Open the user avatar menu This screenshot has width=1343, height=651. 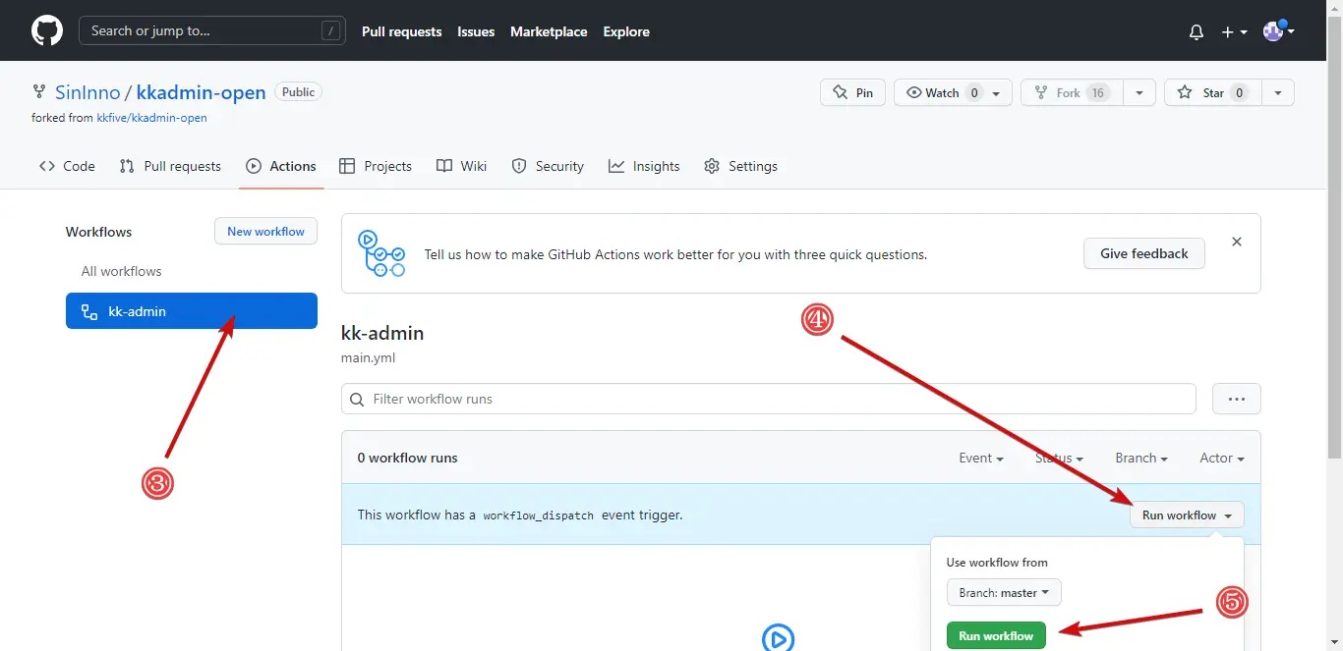coord(1278,31)
